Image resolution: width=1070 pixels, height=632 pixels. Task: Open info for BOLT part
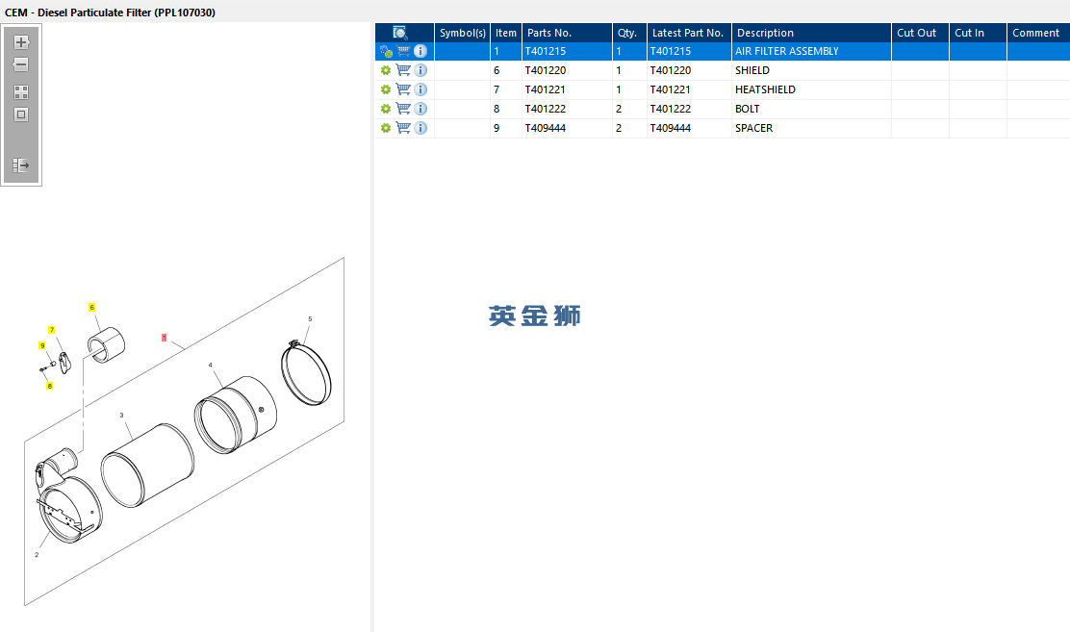coord(420,109)
